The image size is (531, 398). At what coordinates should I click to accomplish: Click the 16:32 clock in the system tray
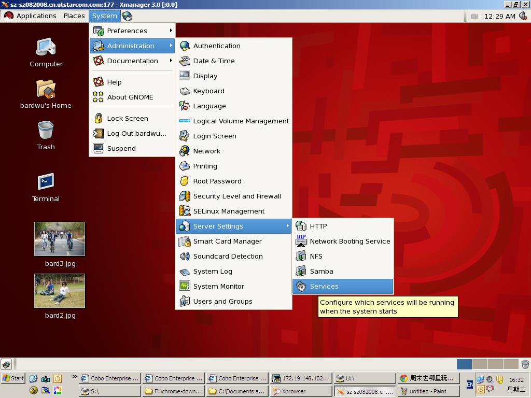coord(517,379)
